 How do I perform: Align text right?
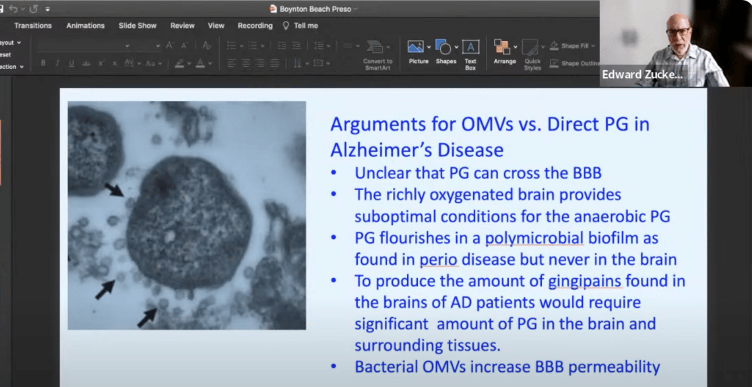pos(260,63)
